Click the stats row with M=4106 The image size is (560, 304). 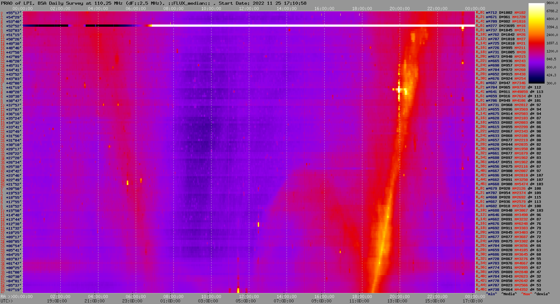(x=508, y=100)
